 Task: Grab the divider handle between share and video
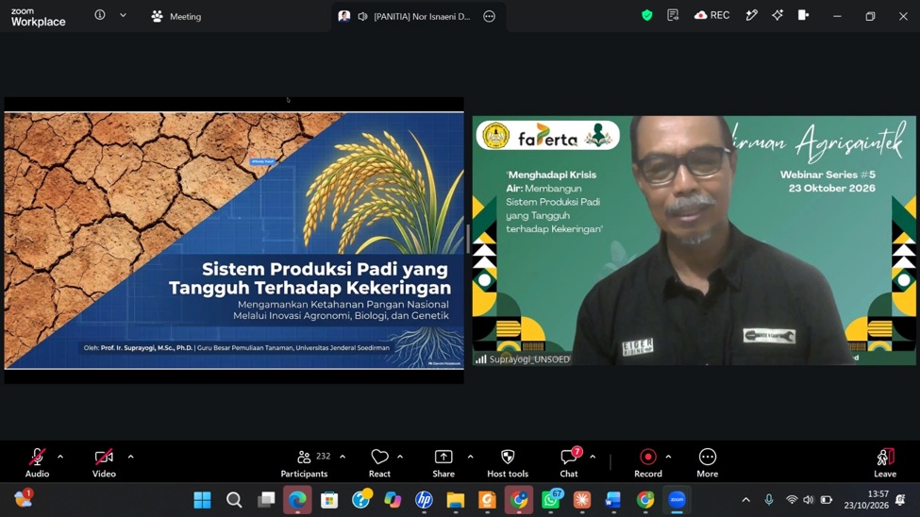468,240
